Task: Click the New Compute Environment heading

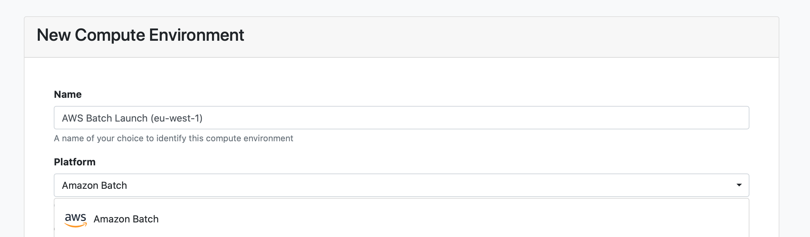Action: (140, 35)
